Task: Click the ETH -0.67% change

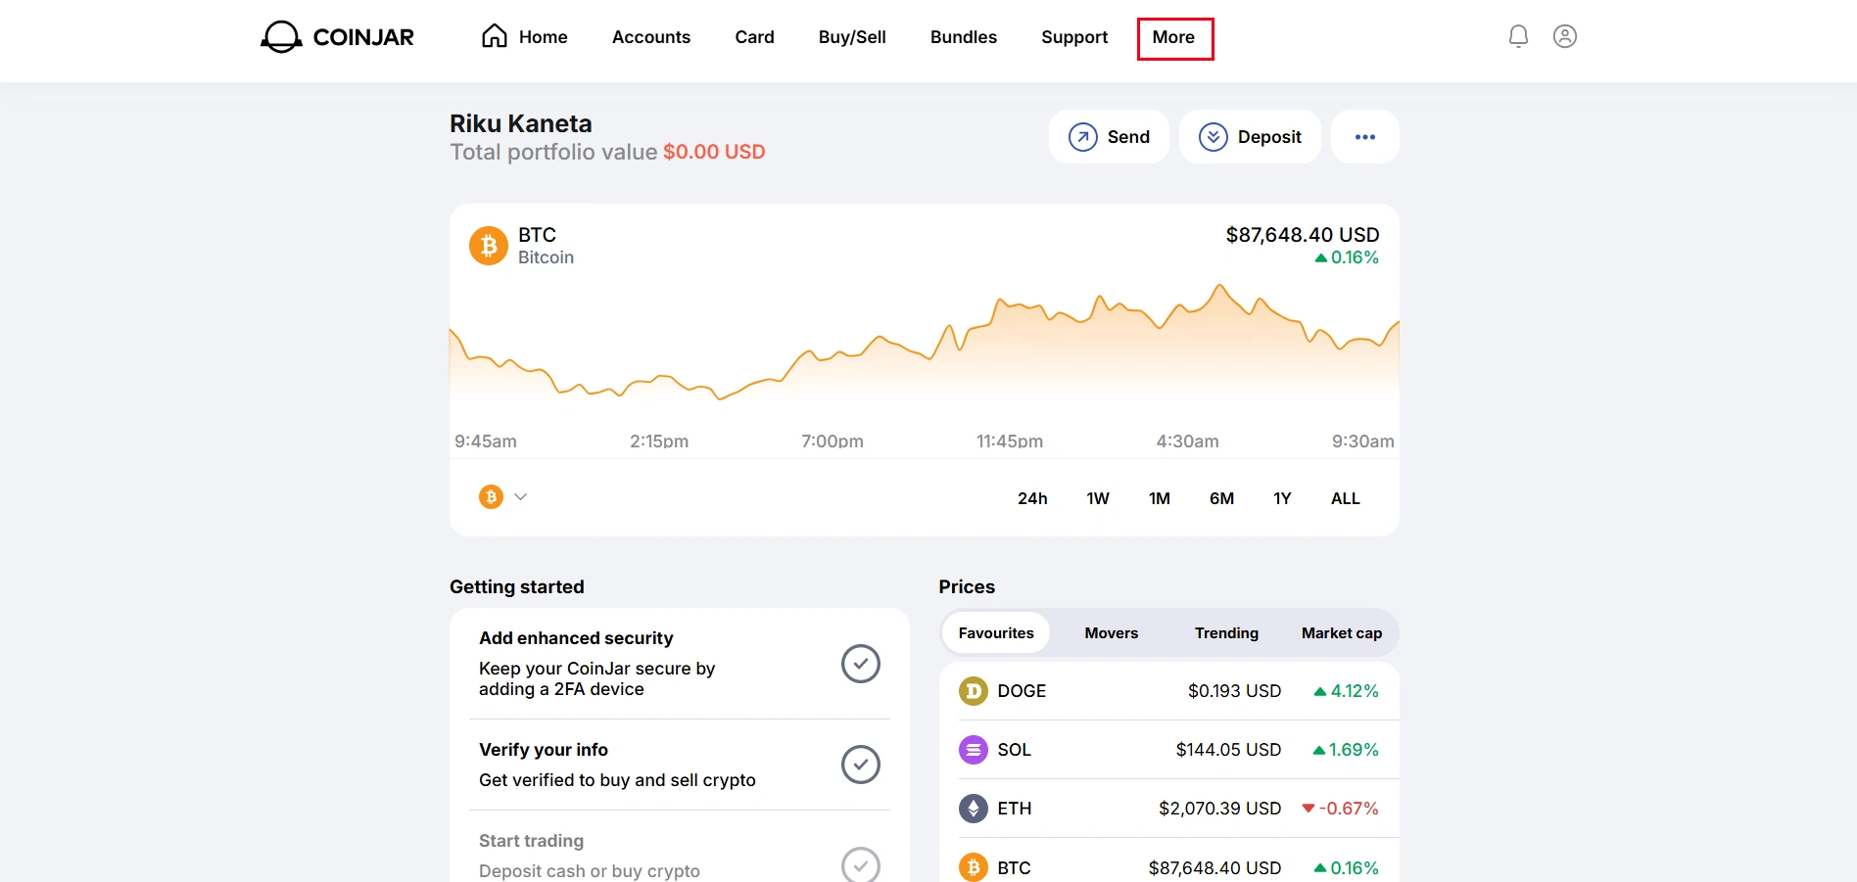Action: (x=1340, y=809)
